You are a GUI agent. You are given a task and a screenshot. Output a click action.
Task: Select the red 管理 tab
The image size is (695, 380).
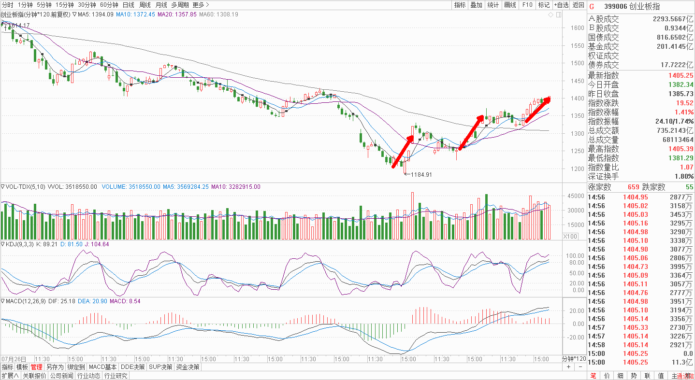coord(37,367)
